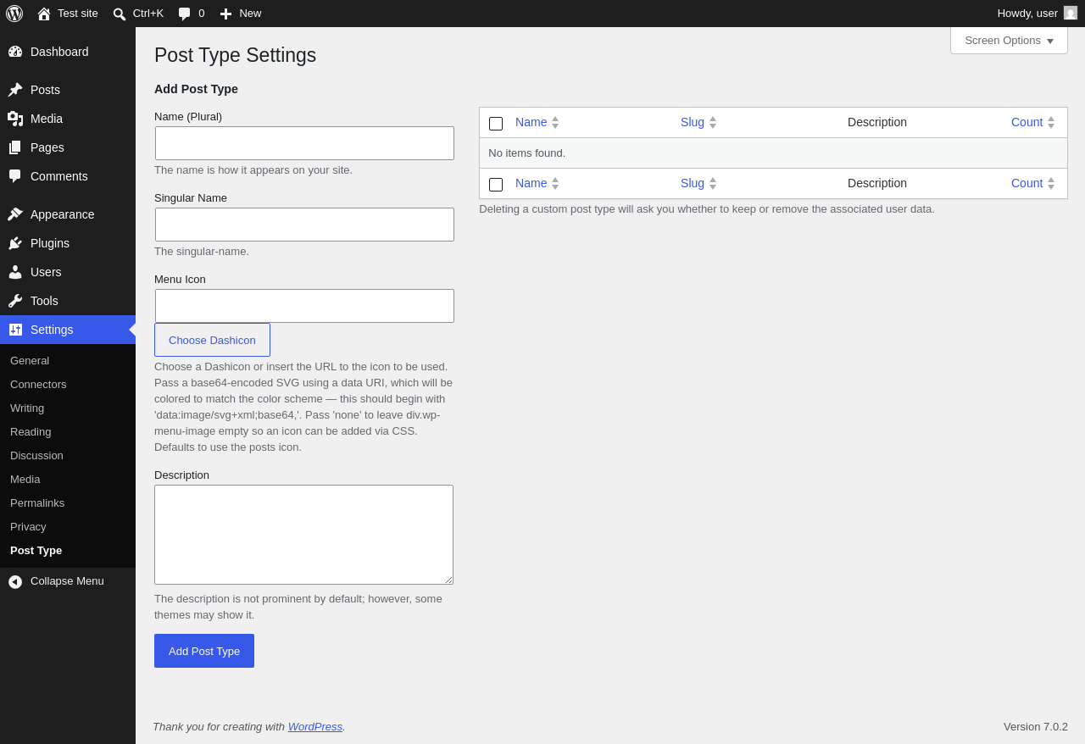This screenshot has height=744, width=1085.
Task: Focus the Description textarea
Action: (303, 535)
